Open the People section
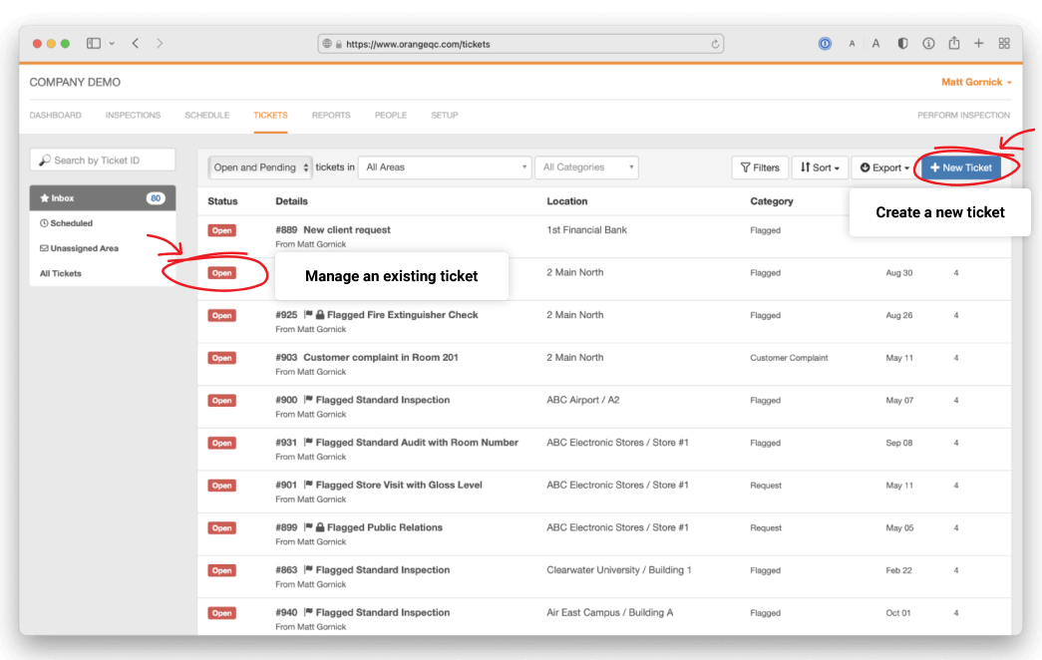The width and height of the screenshot is (1042, 660). tap(391, 115)
